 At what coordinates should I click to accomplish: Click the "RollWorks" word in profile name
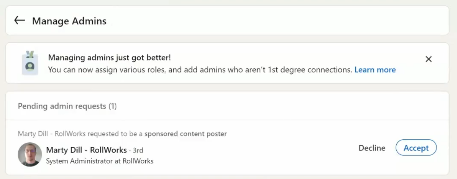108,150
